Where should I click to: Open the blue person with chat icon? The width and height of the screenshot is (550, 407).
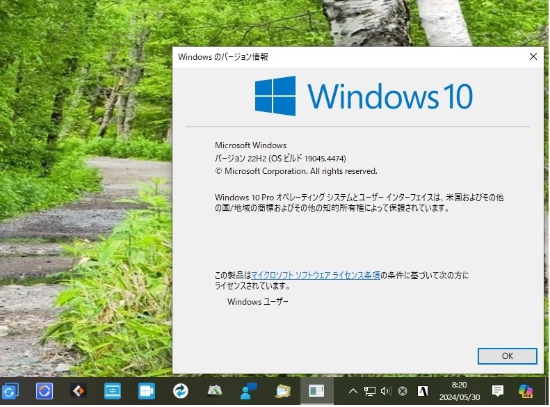249,391
